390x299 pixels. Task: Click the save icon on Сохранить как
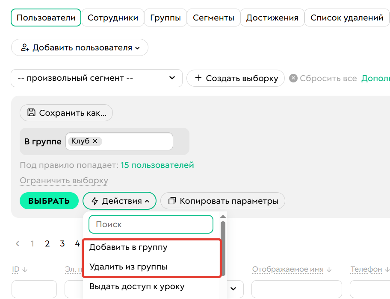[31, 113]
